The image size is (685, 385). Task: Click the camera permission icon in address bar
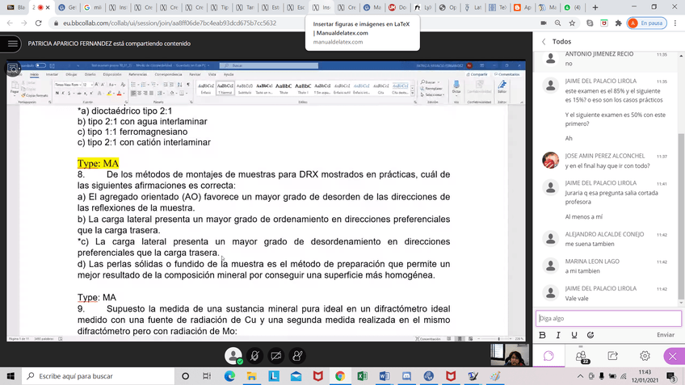(x=544, y=23)
